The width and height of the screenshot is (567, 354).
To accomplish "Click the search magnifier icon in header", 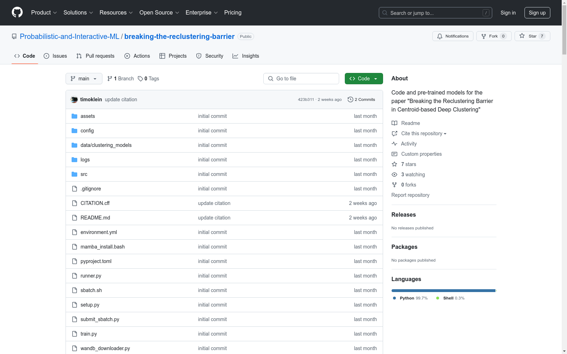I will pos(385,13).
